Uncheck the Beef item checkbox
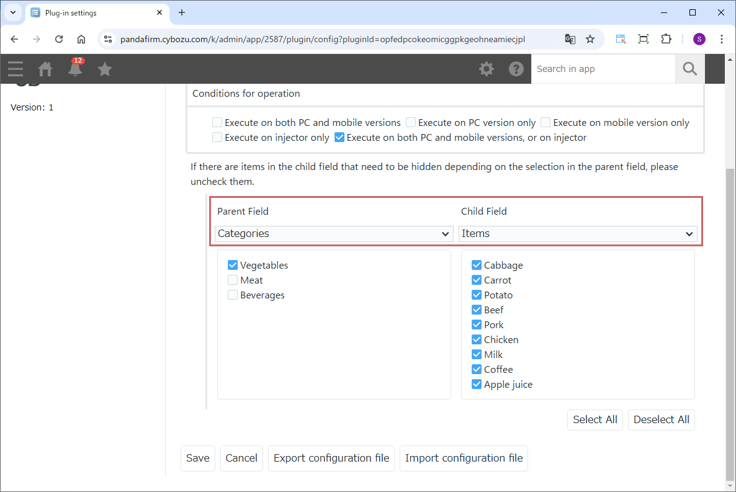736x492 pixels. [x=477, y=310]
